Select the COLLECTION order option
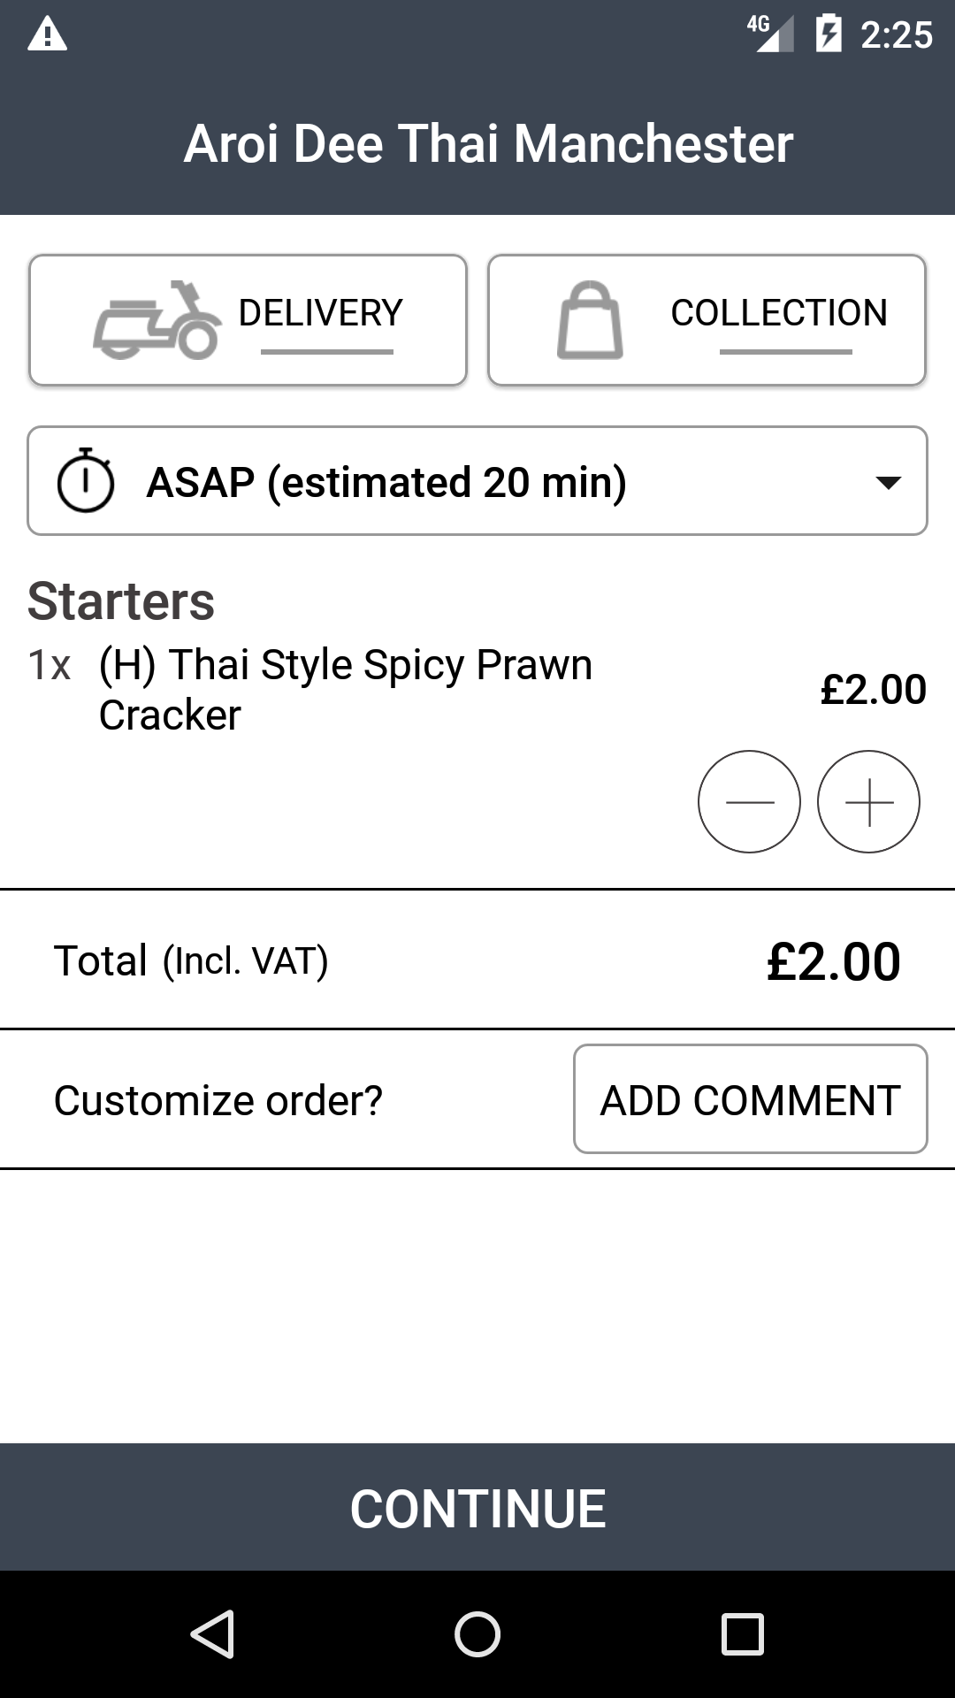This screenshot has height=1698, width=955. [x=778, y=313]
